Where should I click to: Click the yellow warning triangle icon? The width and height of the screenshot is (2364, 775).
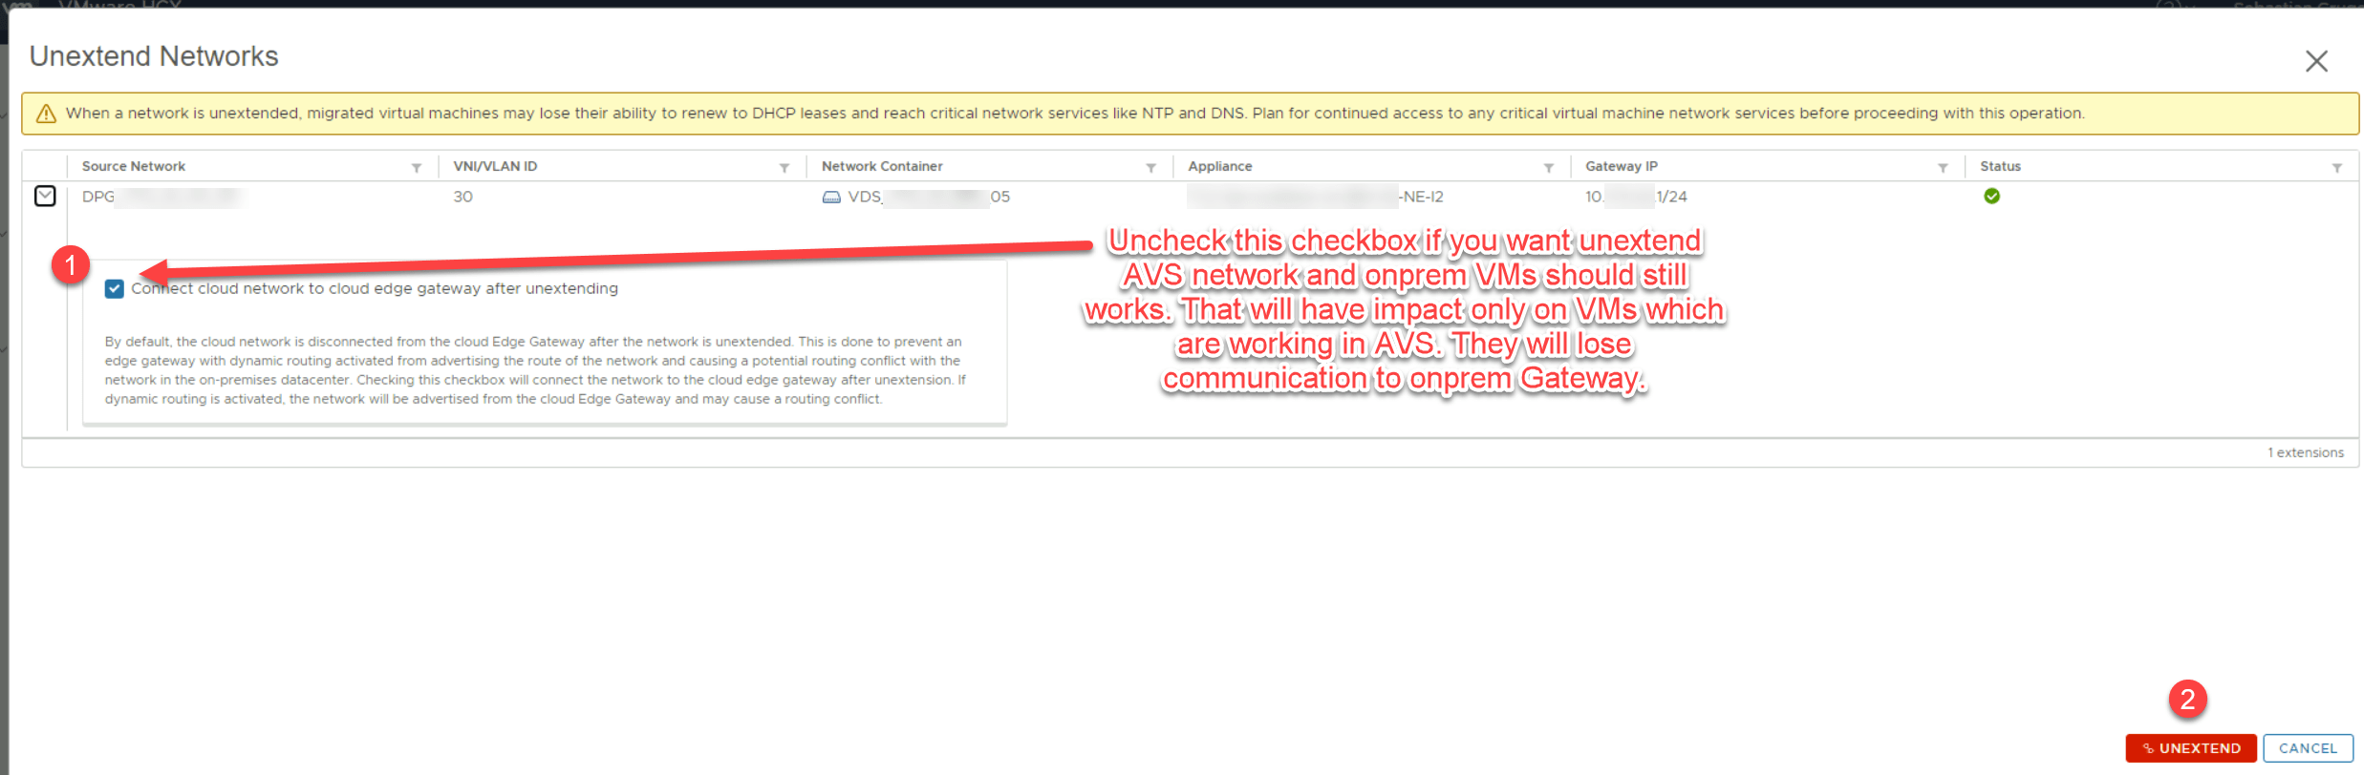[46, 115]
